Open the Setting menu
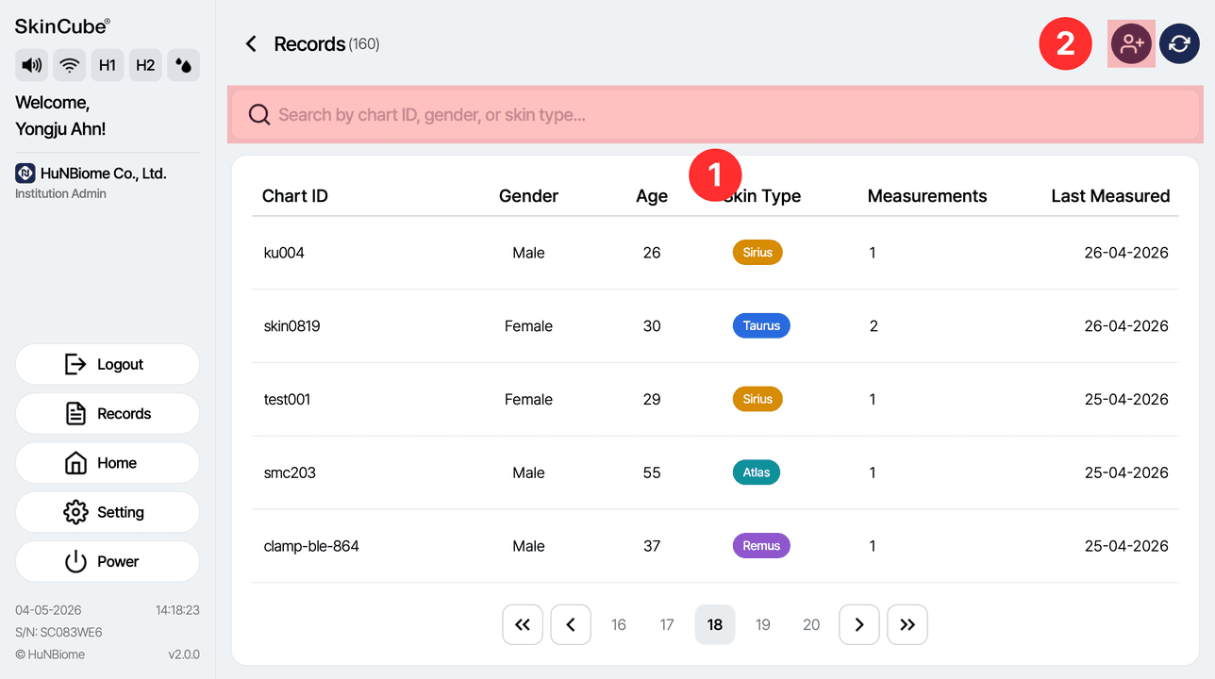 click(x=108, y=512)
